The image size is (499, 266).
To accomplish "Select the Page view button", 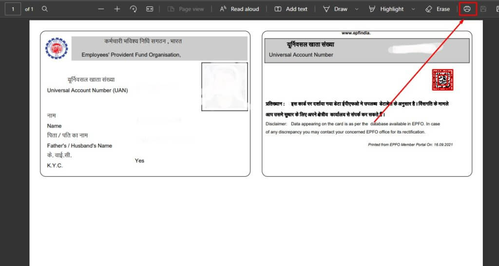I will [186, 9].
